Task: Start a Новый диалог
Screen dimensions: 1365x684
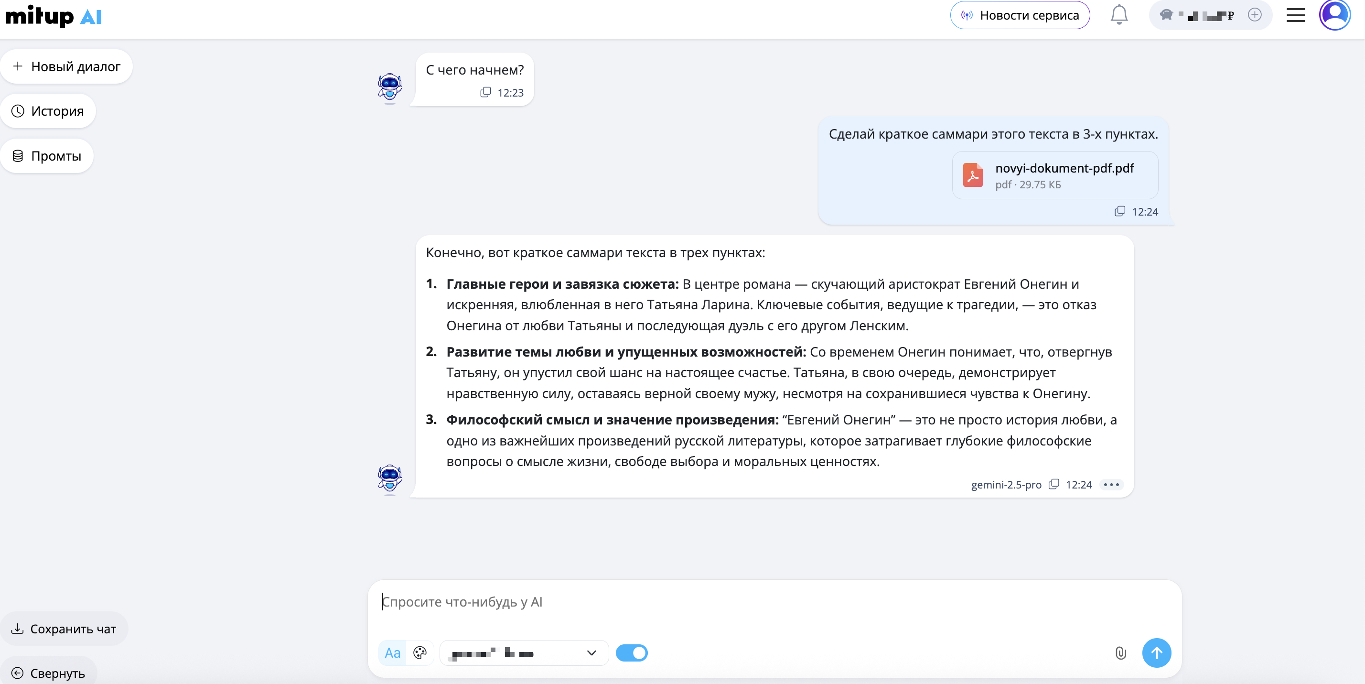Action: coord(66,66)
